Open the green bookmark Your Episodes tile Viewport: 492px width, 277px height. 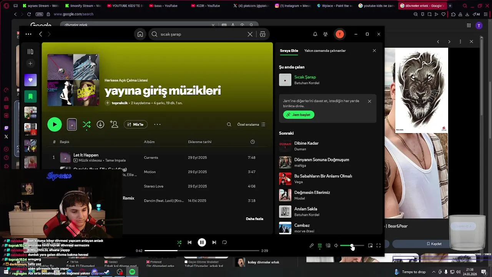(30, 96)
